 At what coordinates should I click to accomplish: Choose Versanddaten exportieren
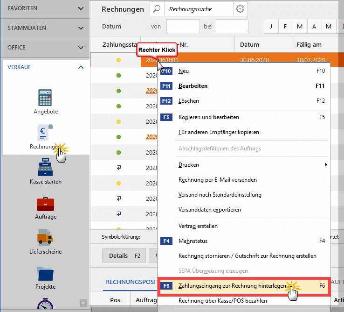(x=244, y=210)
